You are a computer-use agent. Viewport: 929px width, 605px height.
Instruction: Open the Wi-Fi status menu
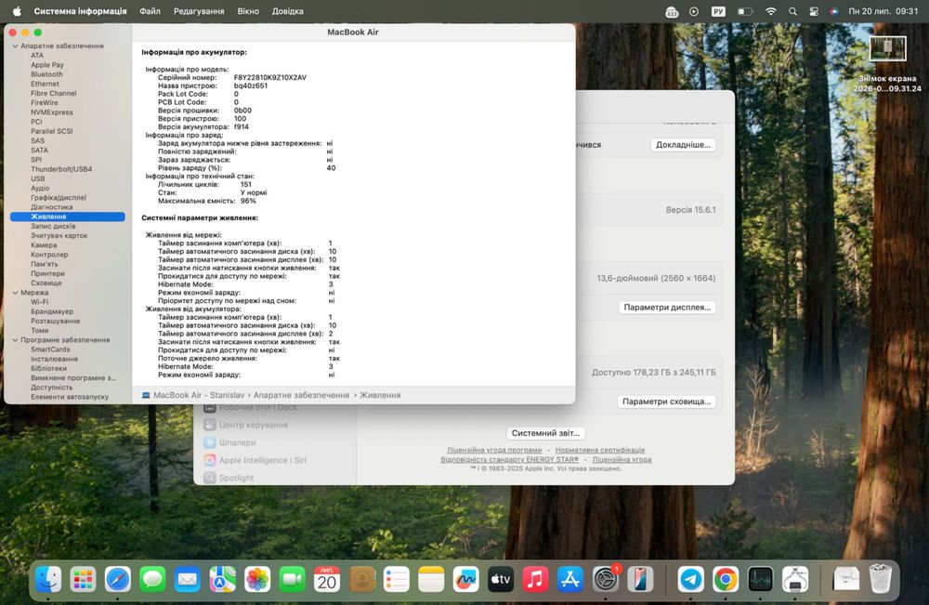coord(771,11)
